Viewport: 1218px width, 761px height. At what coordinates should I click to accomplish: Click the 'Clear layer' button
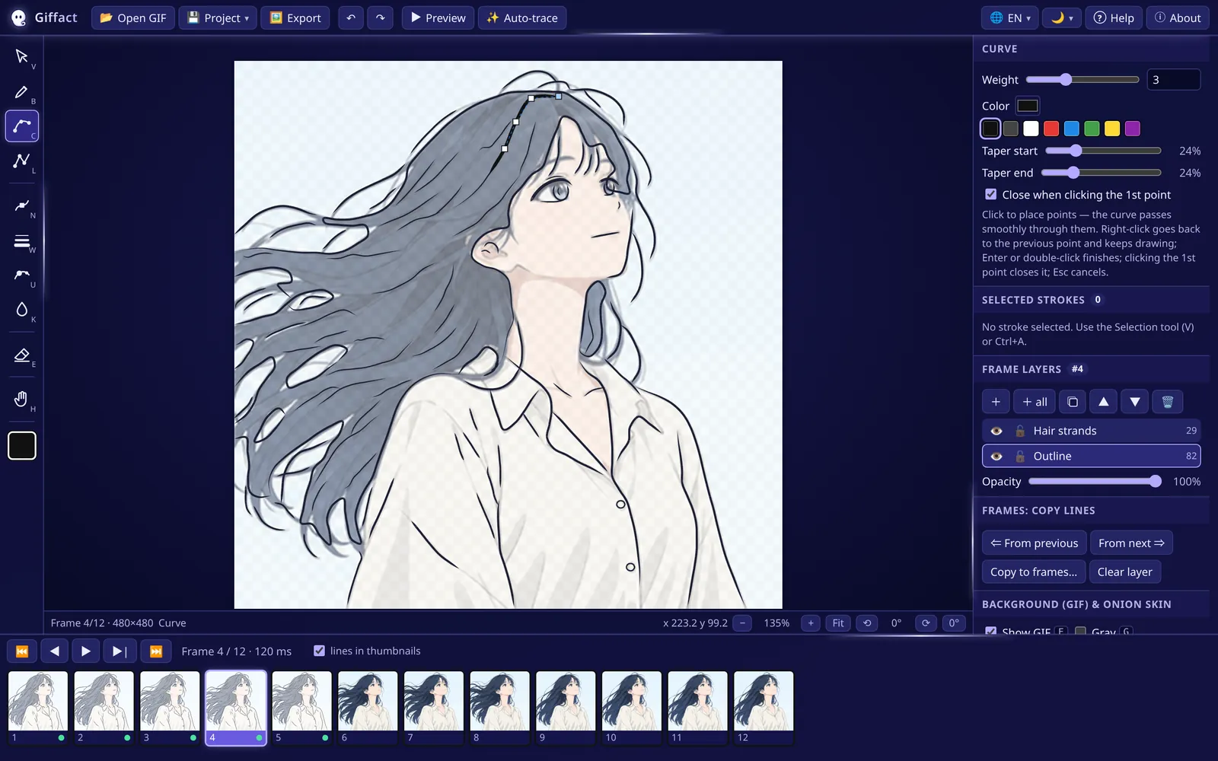pos(1125,572)
